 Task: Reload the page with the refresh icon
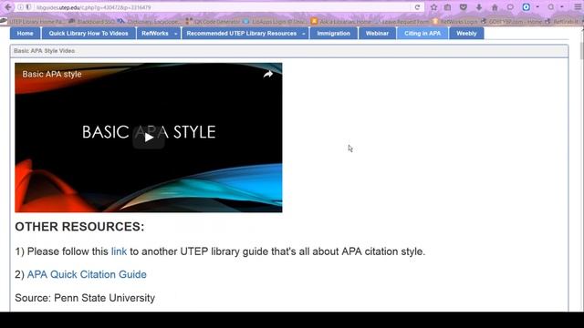click(418, 7)
